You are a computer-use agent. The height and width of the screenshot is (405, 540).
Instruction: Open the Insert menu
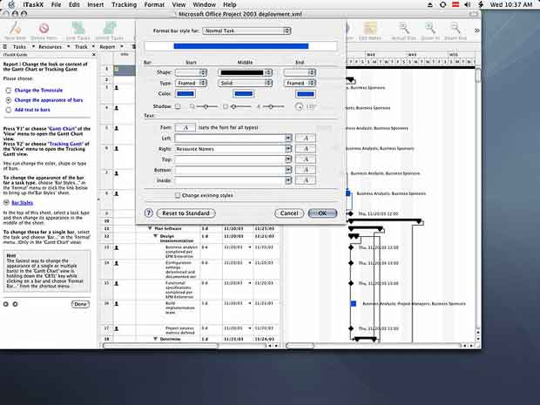point(96,4)
